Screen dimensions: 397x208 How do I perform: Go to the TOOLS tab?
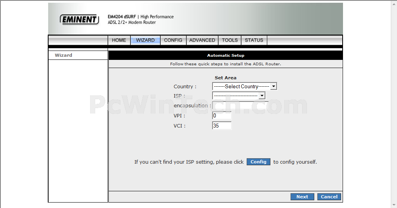click(x=230, y=40)
